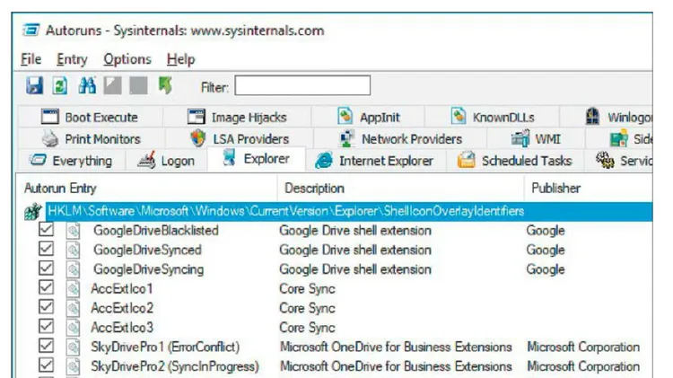Uncheck the GoogleDriveSynced entry checkbox

tap(46, 249)
